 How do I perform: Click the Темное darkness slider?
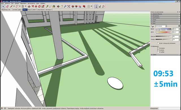(163, 39)
